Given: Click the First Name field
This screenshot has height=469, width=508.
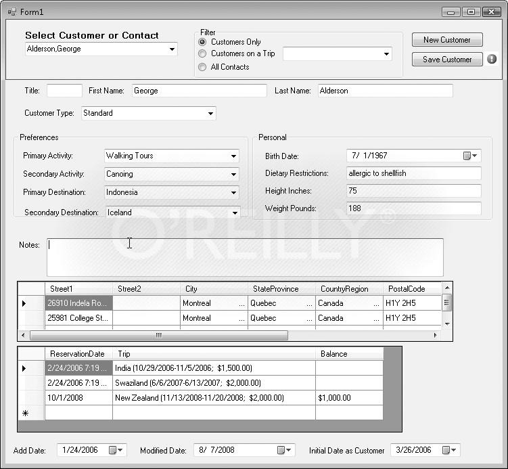Looking at the screenshot, I should [200, 91].
